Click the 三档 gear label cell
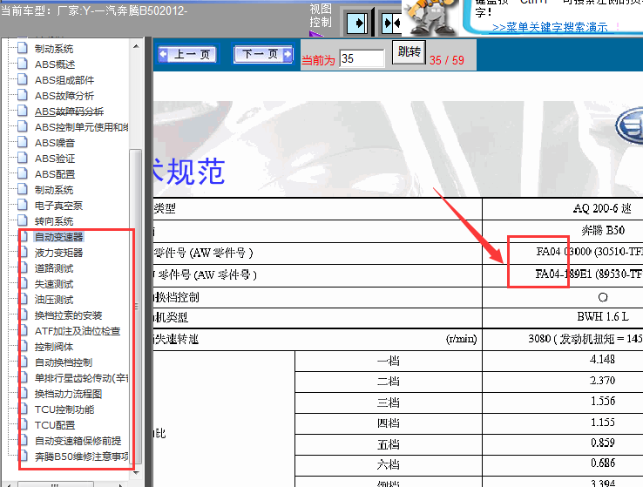This screenshot has width=643, height=487. coord(388,402)
